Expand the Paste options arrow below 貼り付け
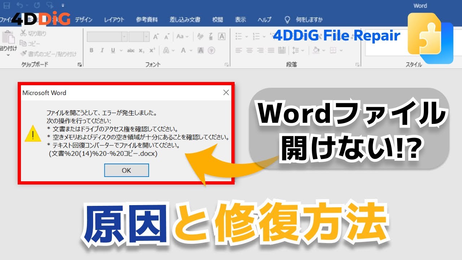The image size is (462, 260). (8, 55)
